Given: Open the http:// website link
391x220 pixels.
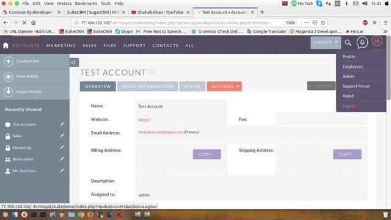Looking at the screenshot, I should click(144, 120).
